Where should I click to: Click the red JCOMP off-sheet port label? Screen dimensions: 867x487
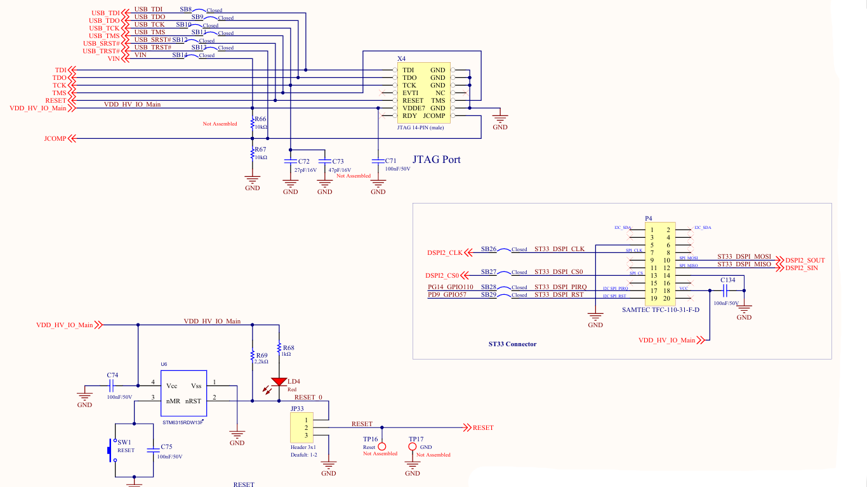(55, 138)
